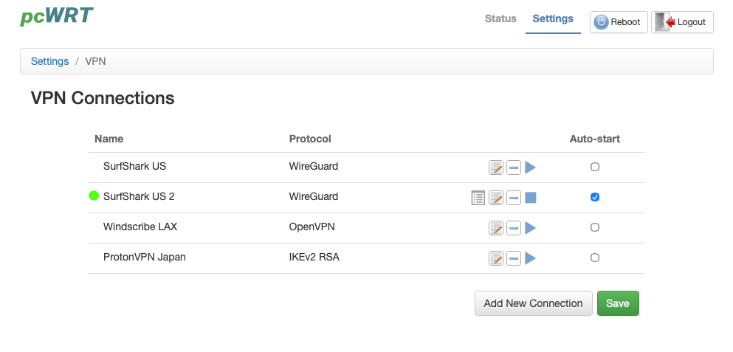The width and height of the screenshot is (733, 352).
Task: Edit the Windscribe LAX connection
Action: click(x=496, y=228)
